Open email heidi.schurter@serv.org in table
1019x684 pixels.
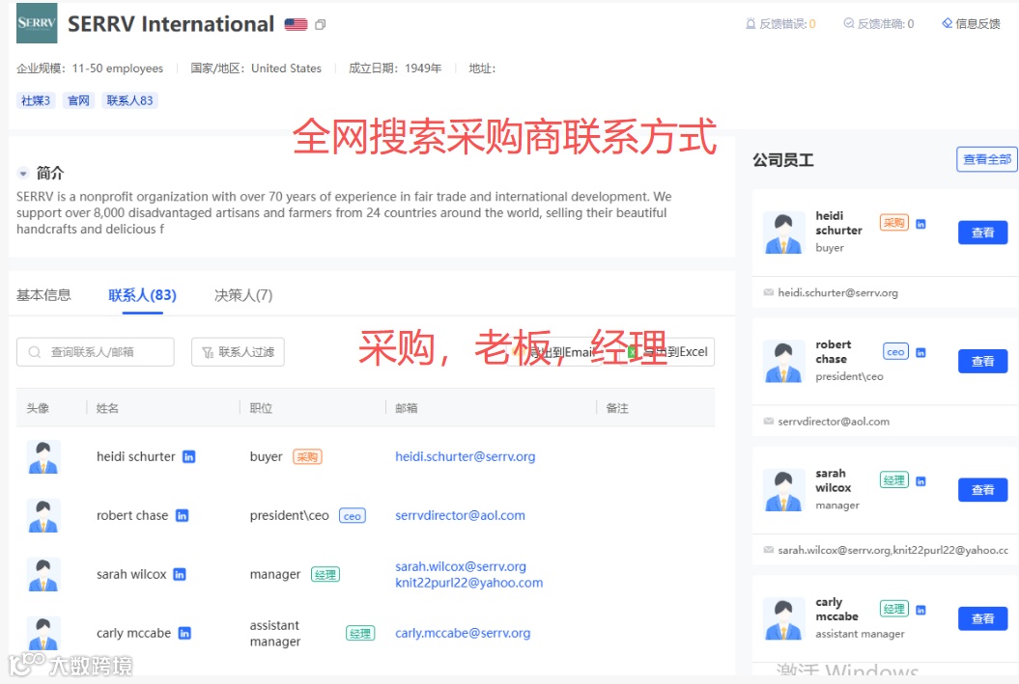point(466,457)
